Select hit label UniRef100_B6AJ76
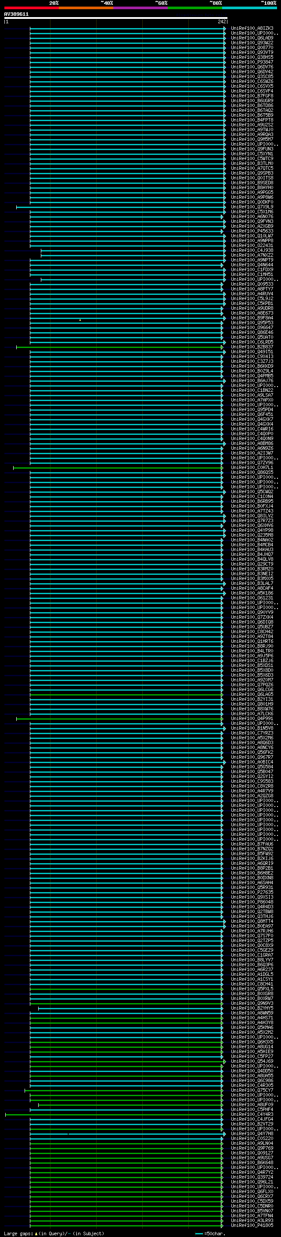The height and width of the screenshot is (1237, 281). click(x=252, y=381)
